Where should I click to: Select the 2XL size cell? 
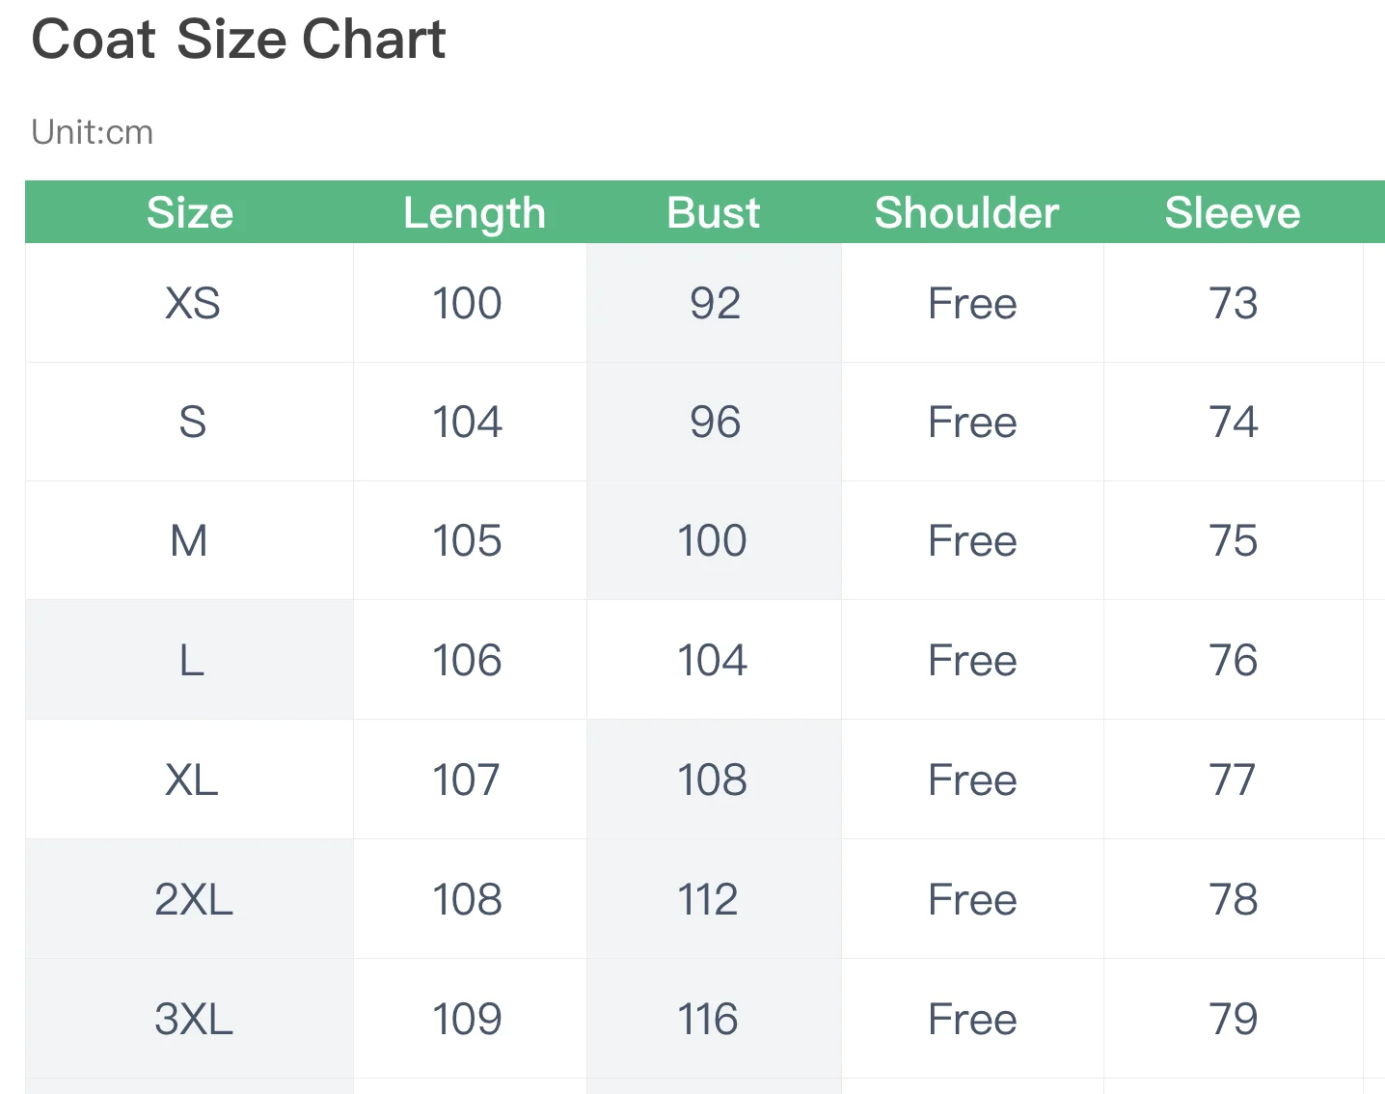(193, 899)
